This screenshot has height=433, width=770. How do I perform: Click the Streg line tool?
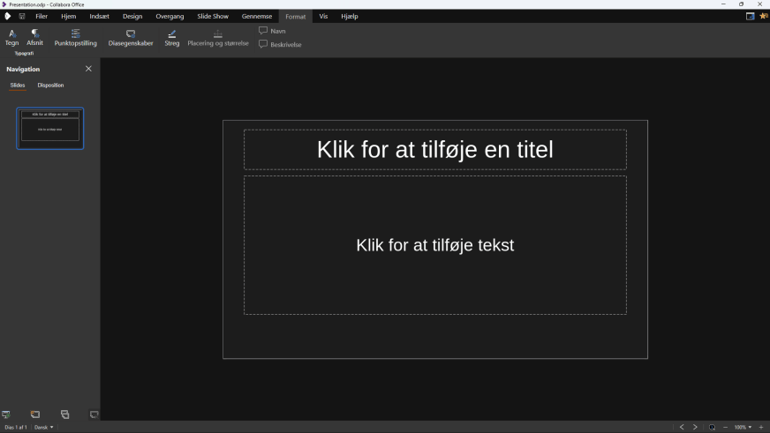[x=171, y=37]
